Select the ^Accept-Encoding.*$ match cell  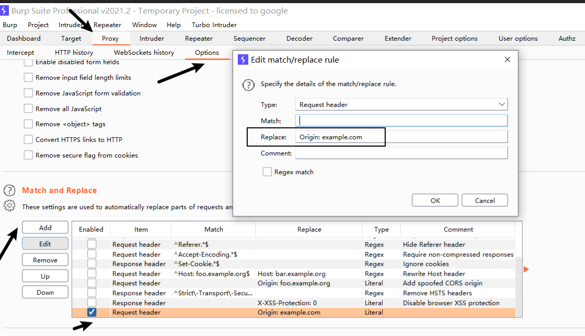pyautogui.click(x=213, y=254)
